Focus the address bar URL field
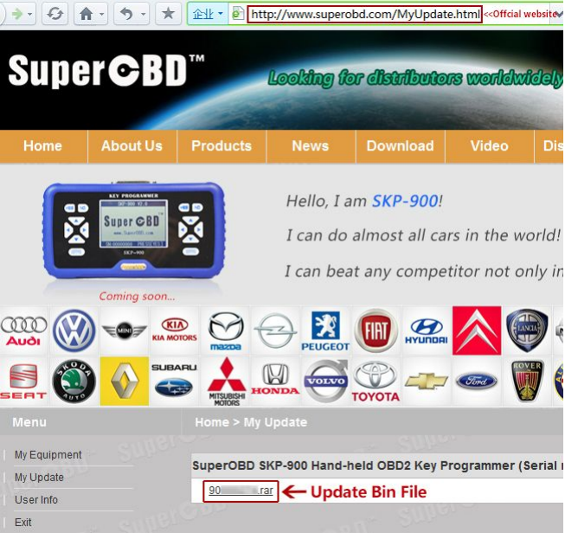565x533 pixels. pos(364,15)
